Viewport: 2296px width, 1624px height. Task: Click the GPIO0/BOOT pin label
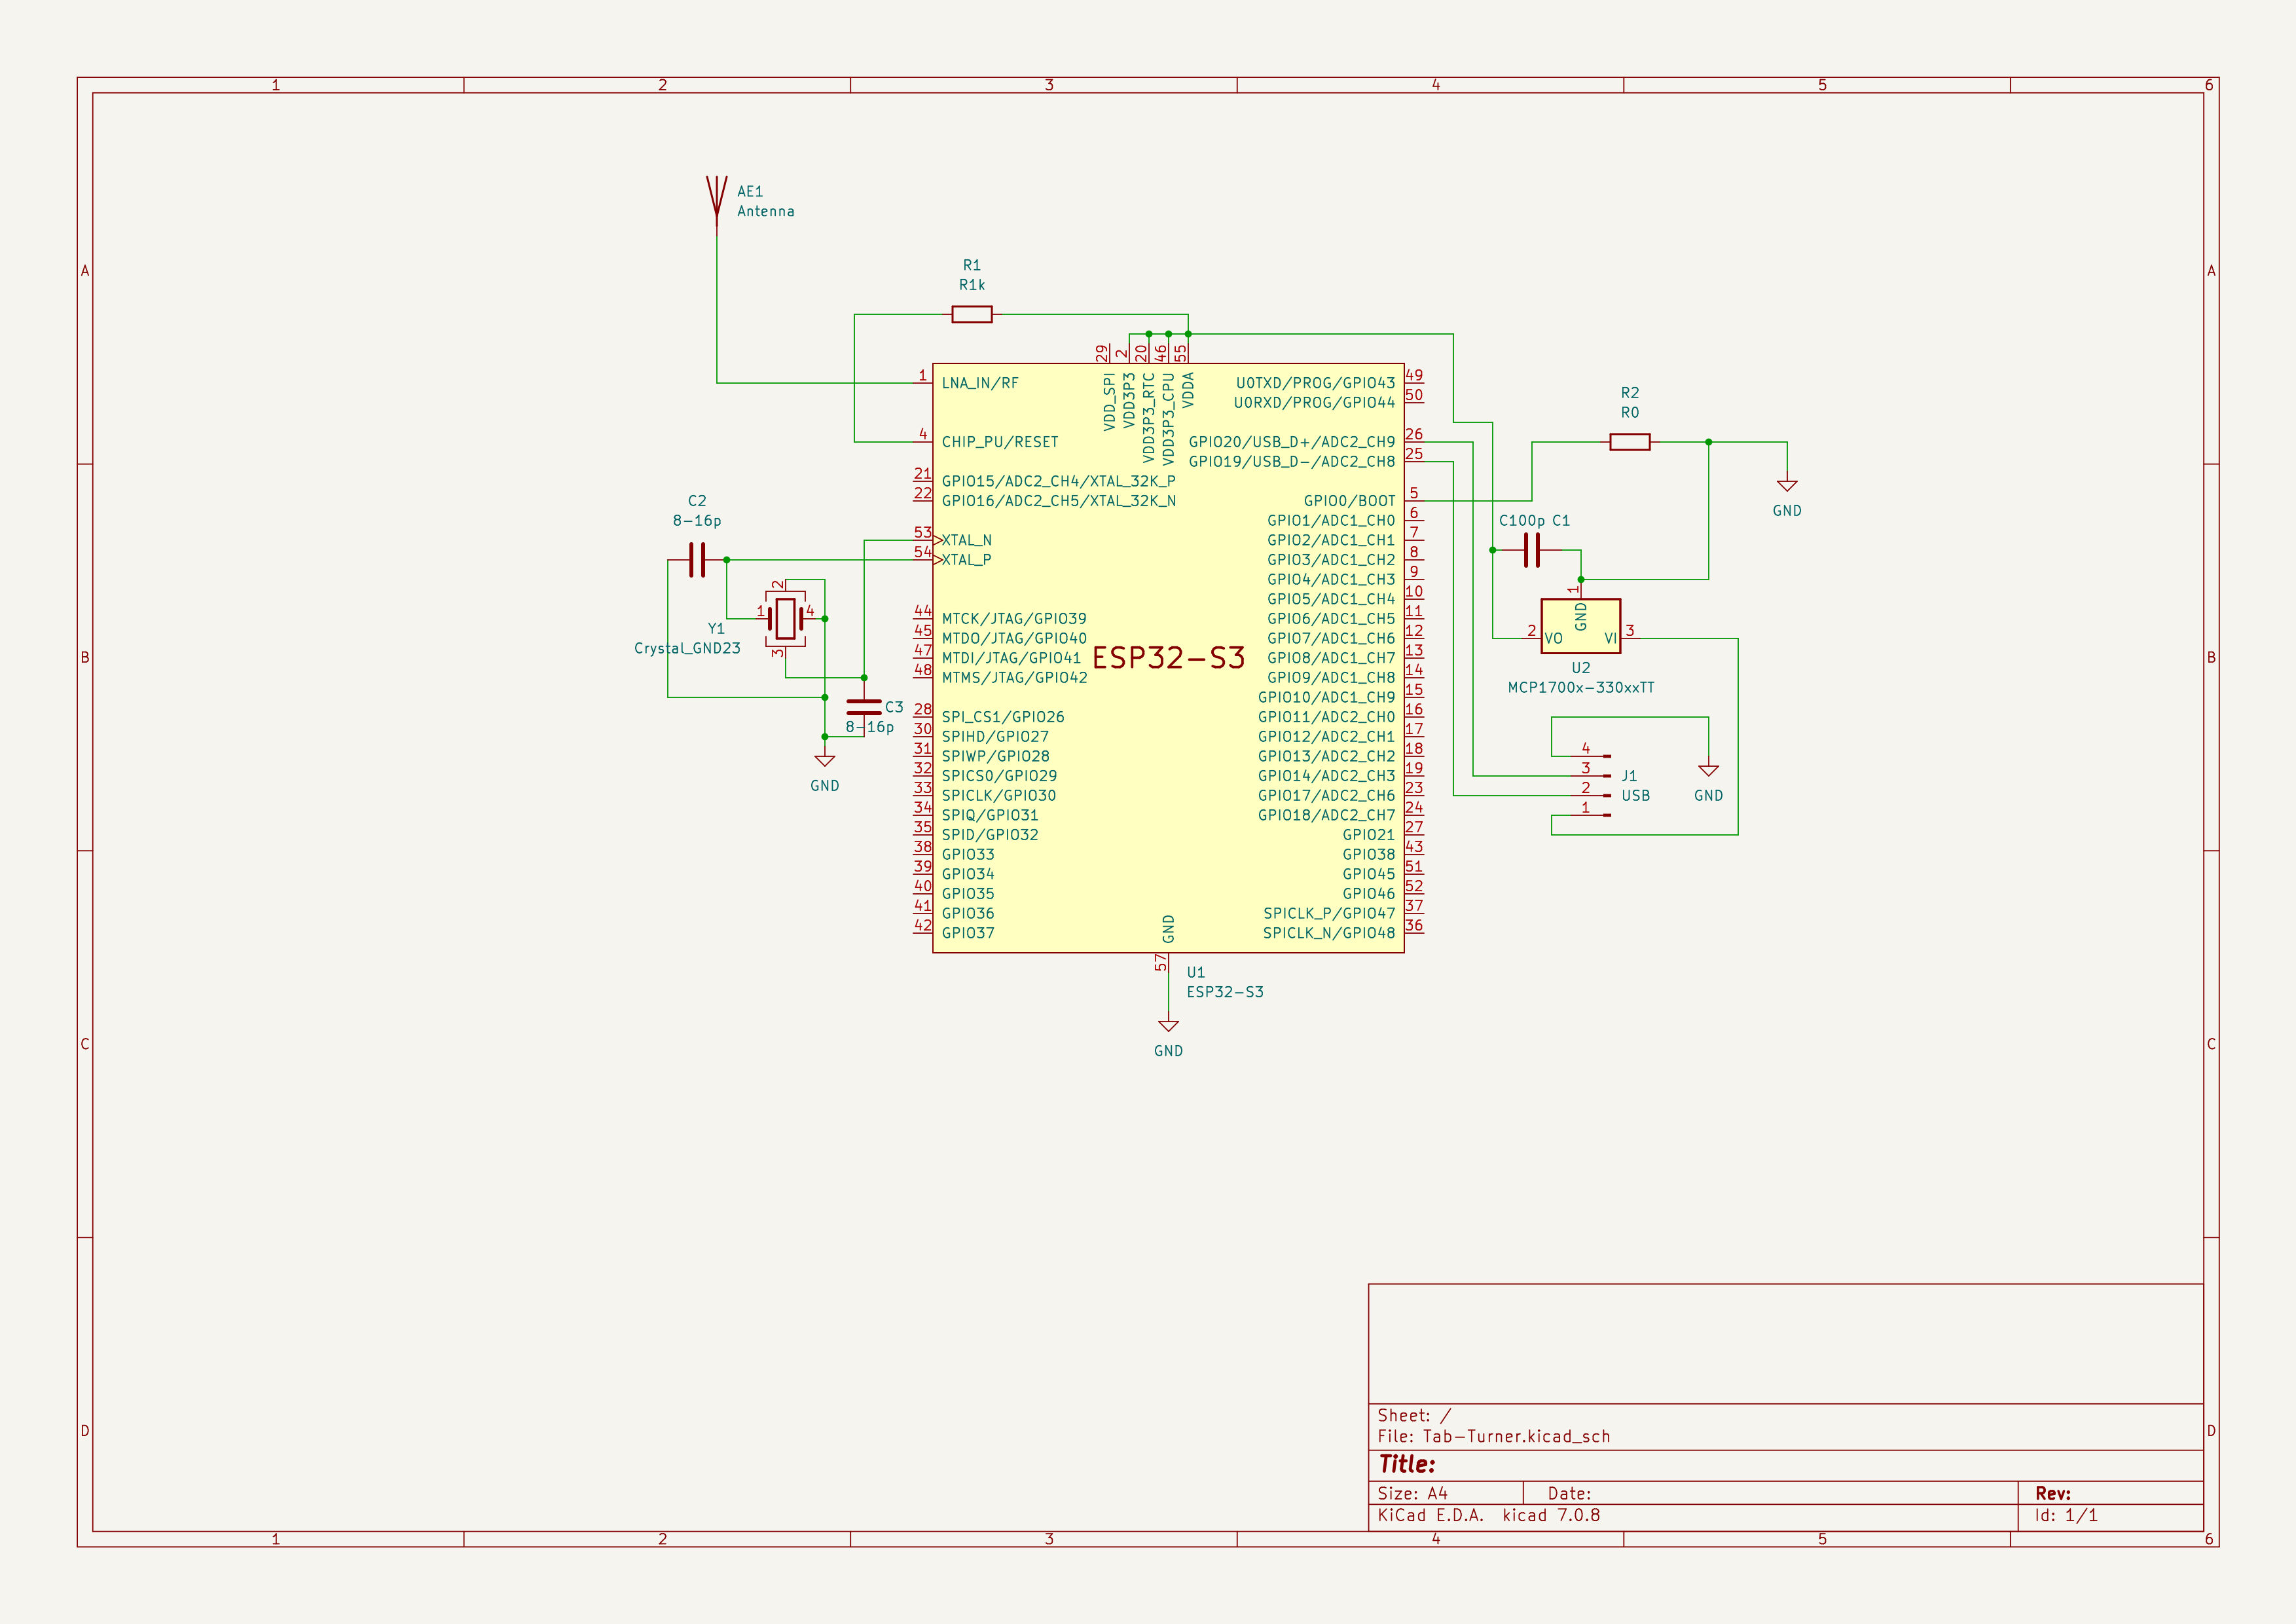[x=1349, y=501]
